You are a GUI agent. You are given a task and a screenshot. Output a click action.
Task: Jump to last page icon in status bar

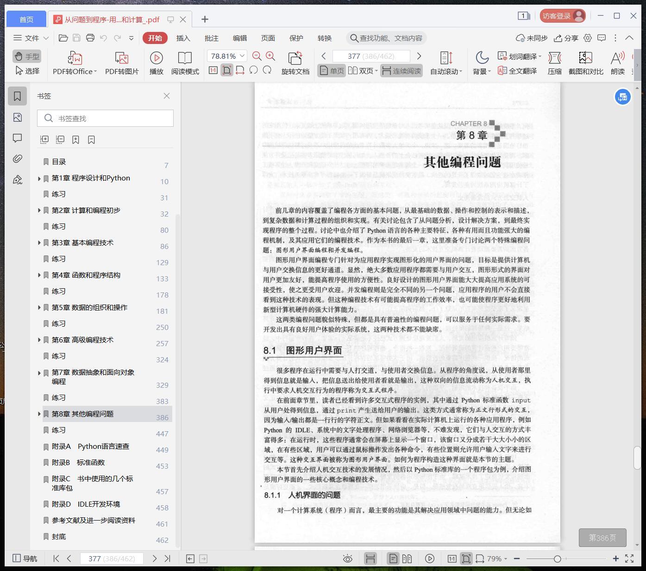point(168,559)
